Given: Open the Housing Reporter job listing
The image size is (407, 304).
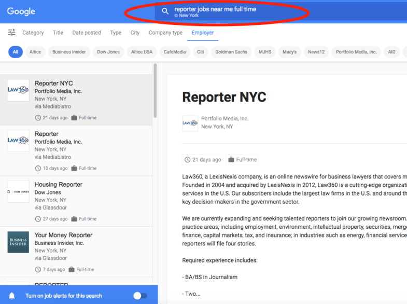Looking at the screenshot, I should click(x=76, y=201).
